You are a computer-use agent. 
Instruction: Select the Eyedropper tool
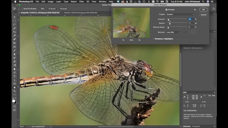click(14, 36)
